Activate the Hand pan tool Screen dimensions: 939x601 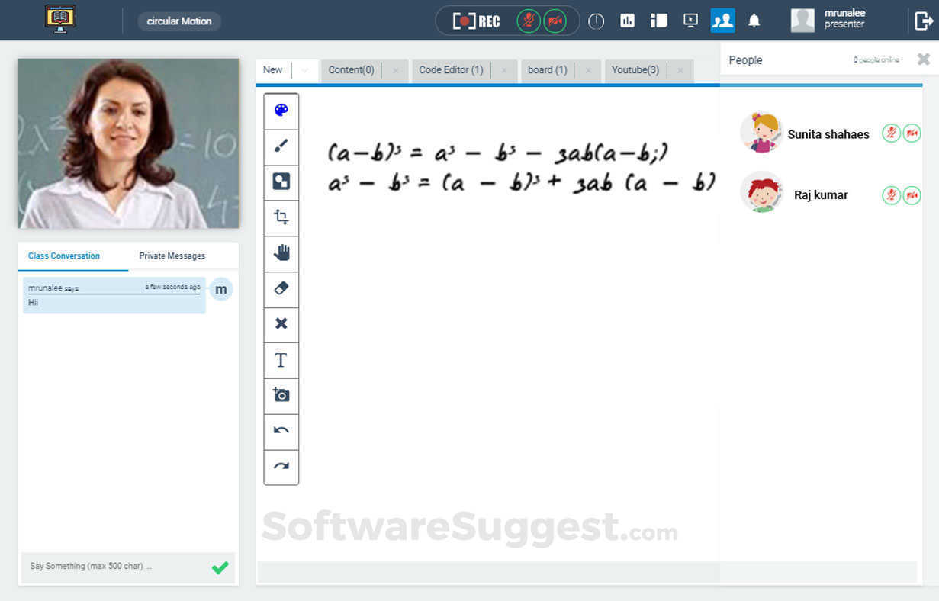[x=281, y=253]
